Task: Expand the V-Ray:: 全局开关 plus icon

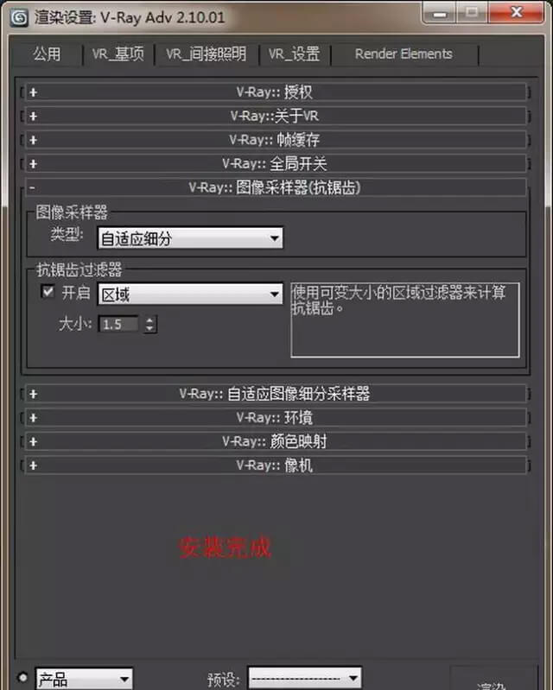Action: (x=33, y=164)
